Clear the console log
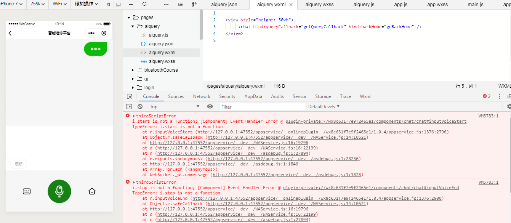Viewport: 511px width, 223px height. click(x=140, y=107)
